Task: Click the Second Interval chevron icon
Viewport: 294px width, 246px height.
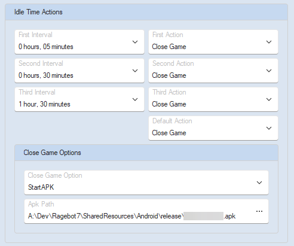Action: pyautogui.click(x=135, y=71)
